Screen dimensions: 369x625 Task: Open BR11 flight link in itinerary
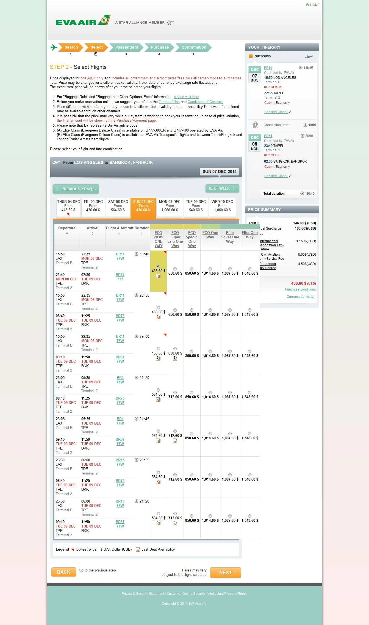tap(268, 68)
